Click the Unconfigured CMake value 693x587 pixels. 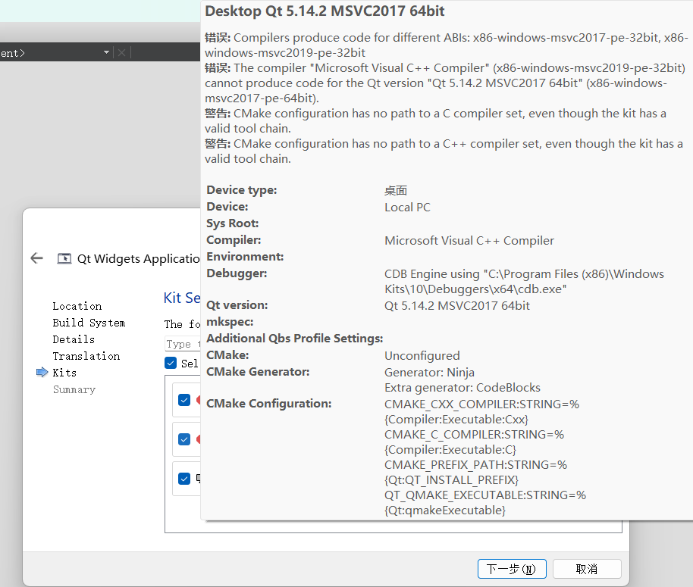[x=422, y=356]
